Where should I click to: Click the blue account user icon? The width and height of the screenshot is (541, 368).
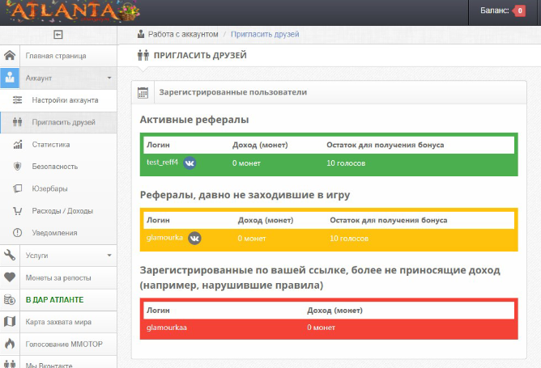10,78
